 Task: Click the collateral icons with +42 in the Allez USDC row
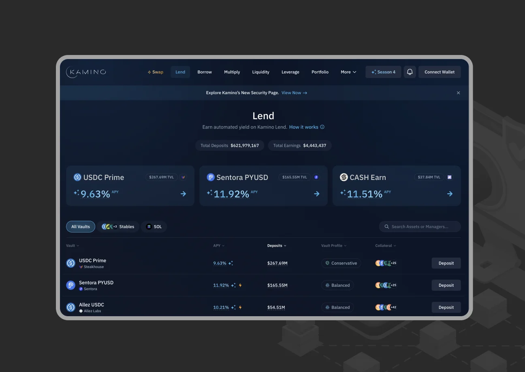pos(386,307)
